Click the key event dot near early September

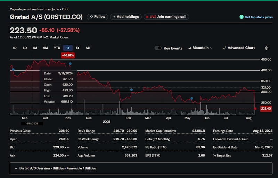[13, 70]
